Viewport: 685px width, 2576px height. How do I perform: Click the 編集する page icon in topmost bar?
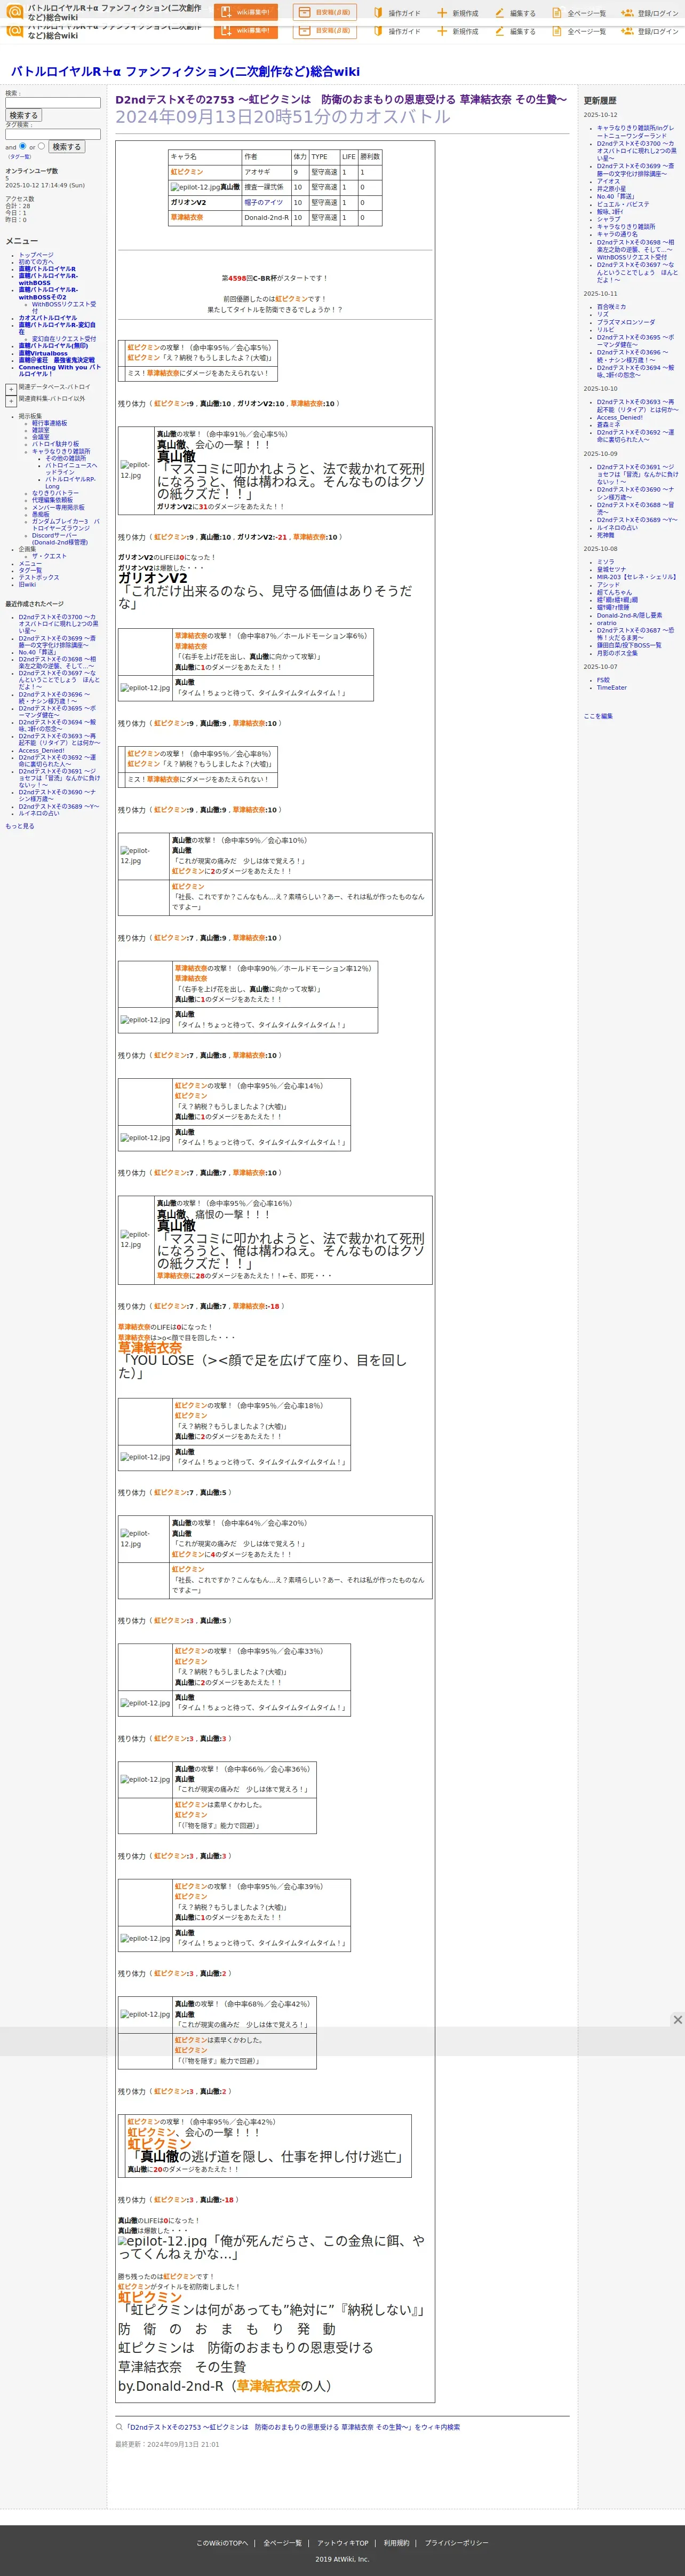pyautogui.click(x=499, y=13)
